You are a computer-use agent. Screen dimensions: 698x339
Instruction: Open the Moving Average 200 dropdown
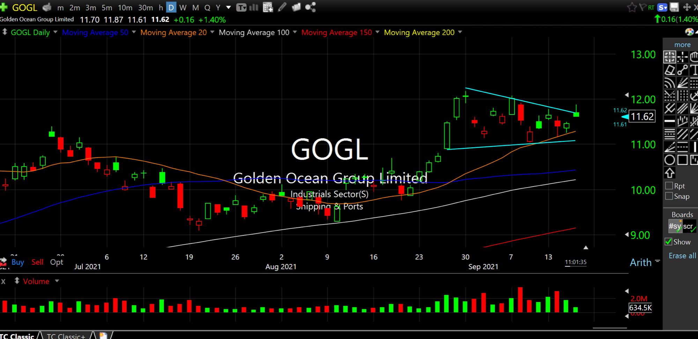click(x=460, y=32)
